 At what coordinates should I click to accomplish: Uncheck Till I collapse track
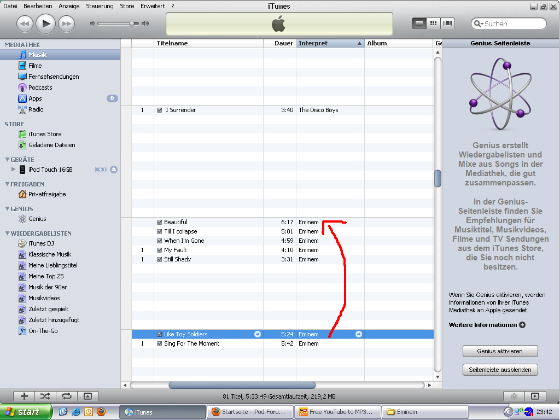click(x=160, y=231)
